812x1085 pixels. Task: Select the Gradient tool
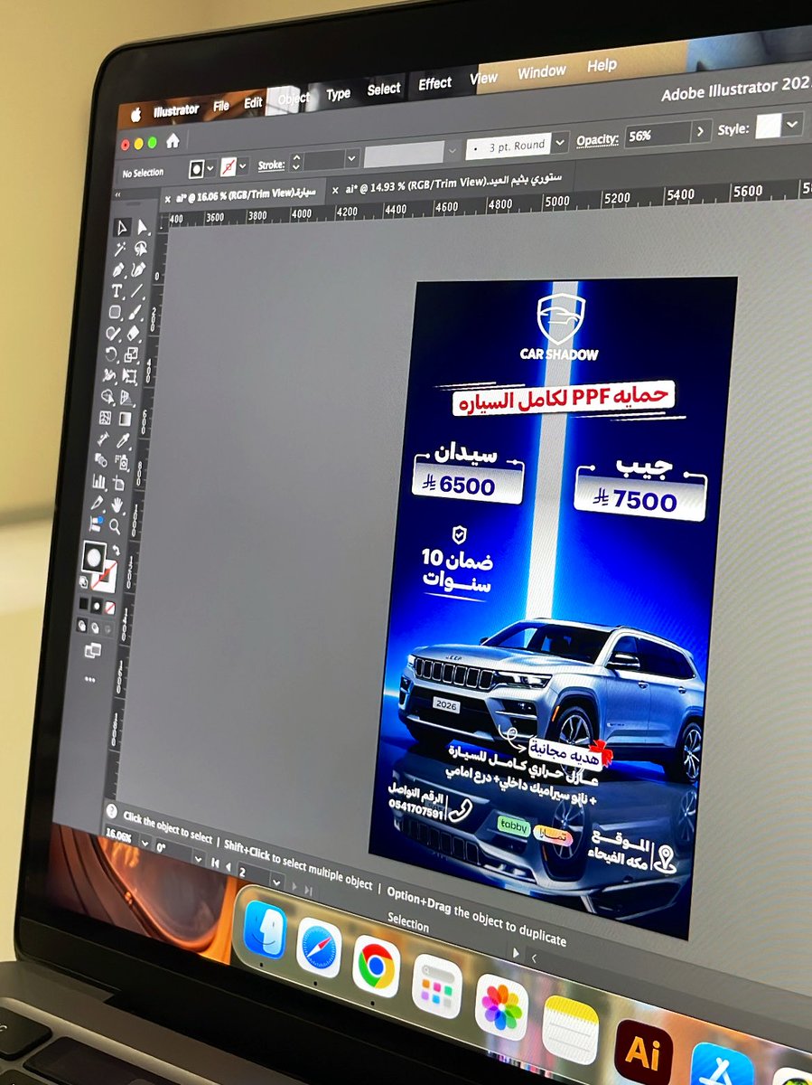coord(126,419)
